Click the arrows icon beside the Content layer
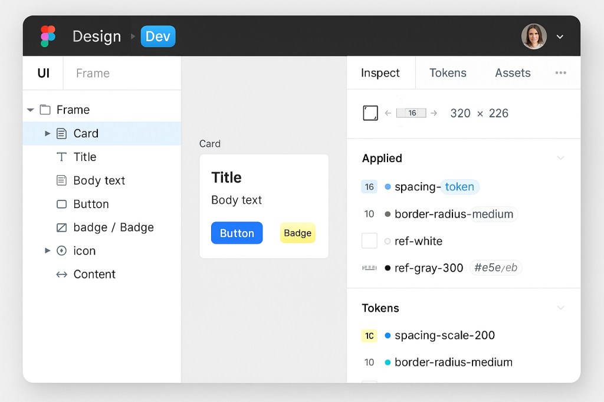 pyautogui.click(x=62, y=274)
